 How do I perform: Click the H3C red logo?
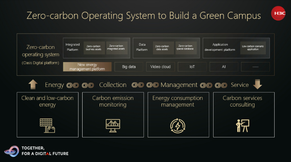click(278, 15)
